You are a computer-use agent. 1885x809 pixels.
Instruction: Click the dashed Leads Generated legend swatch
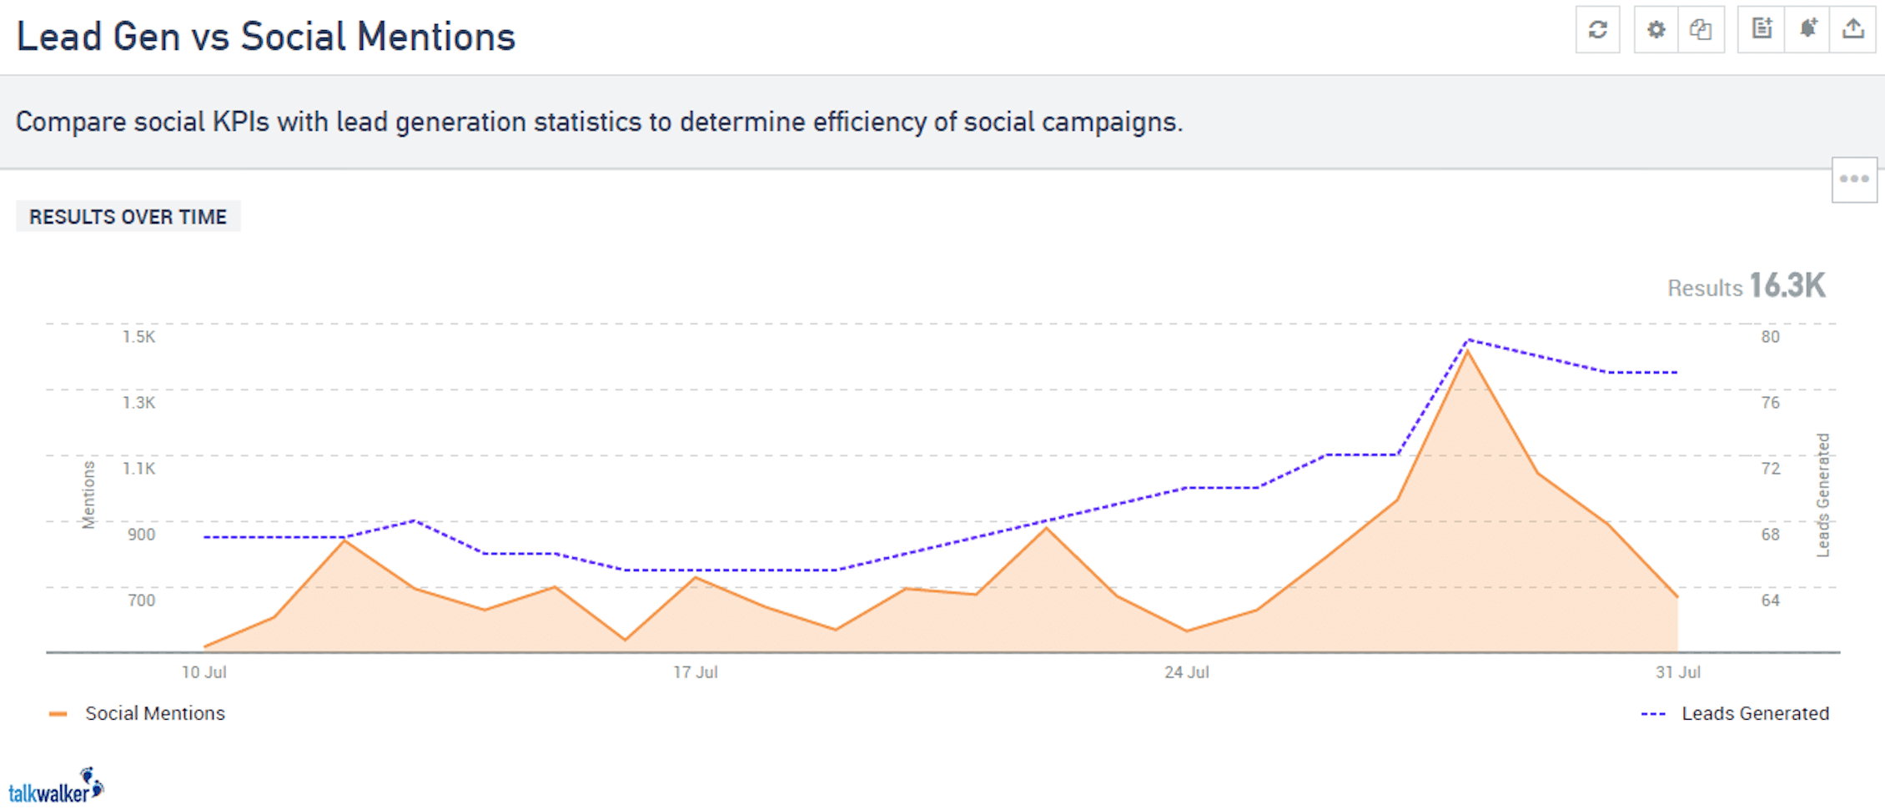1653,714
